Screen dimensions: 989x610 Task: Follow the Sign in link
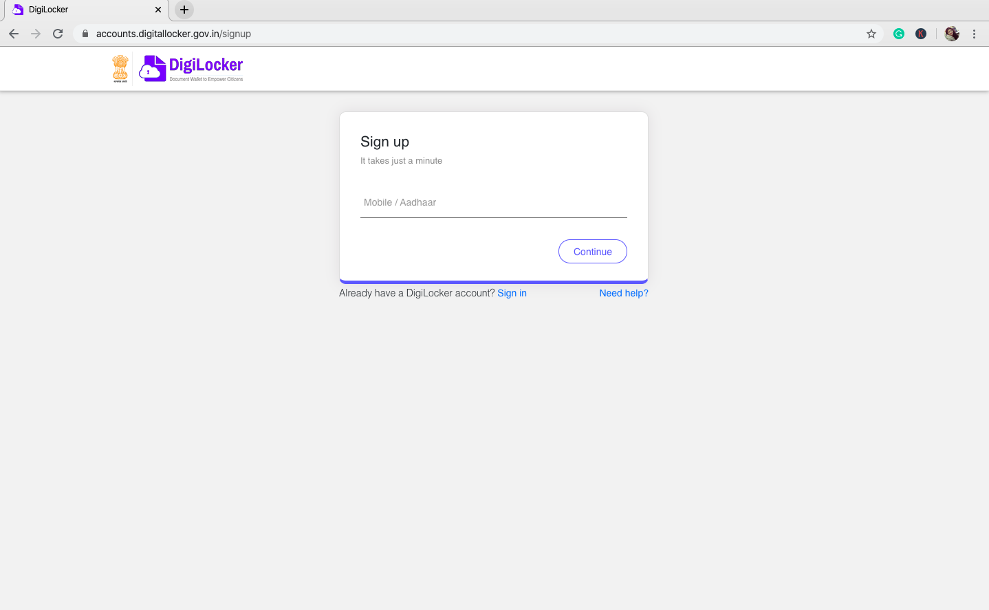coord(512,293)
